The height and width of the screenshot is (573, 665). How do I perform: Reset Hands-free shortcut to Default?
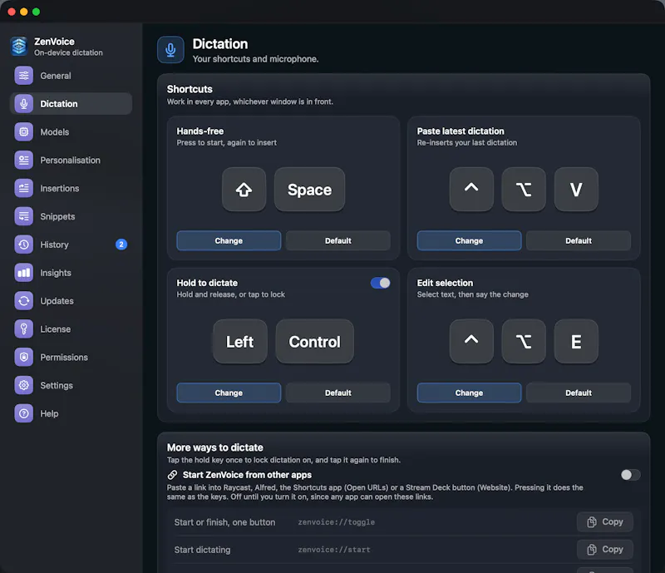(338, 240)
